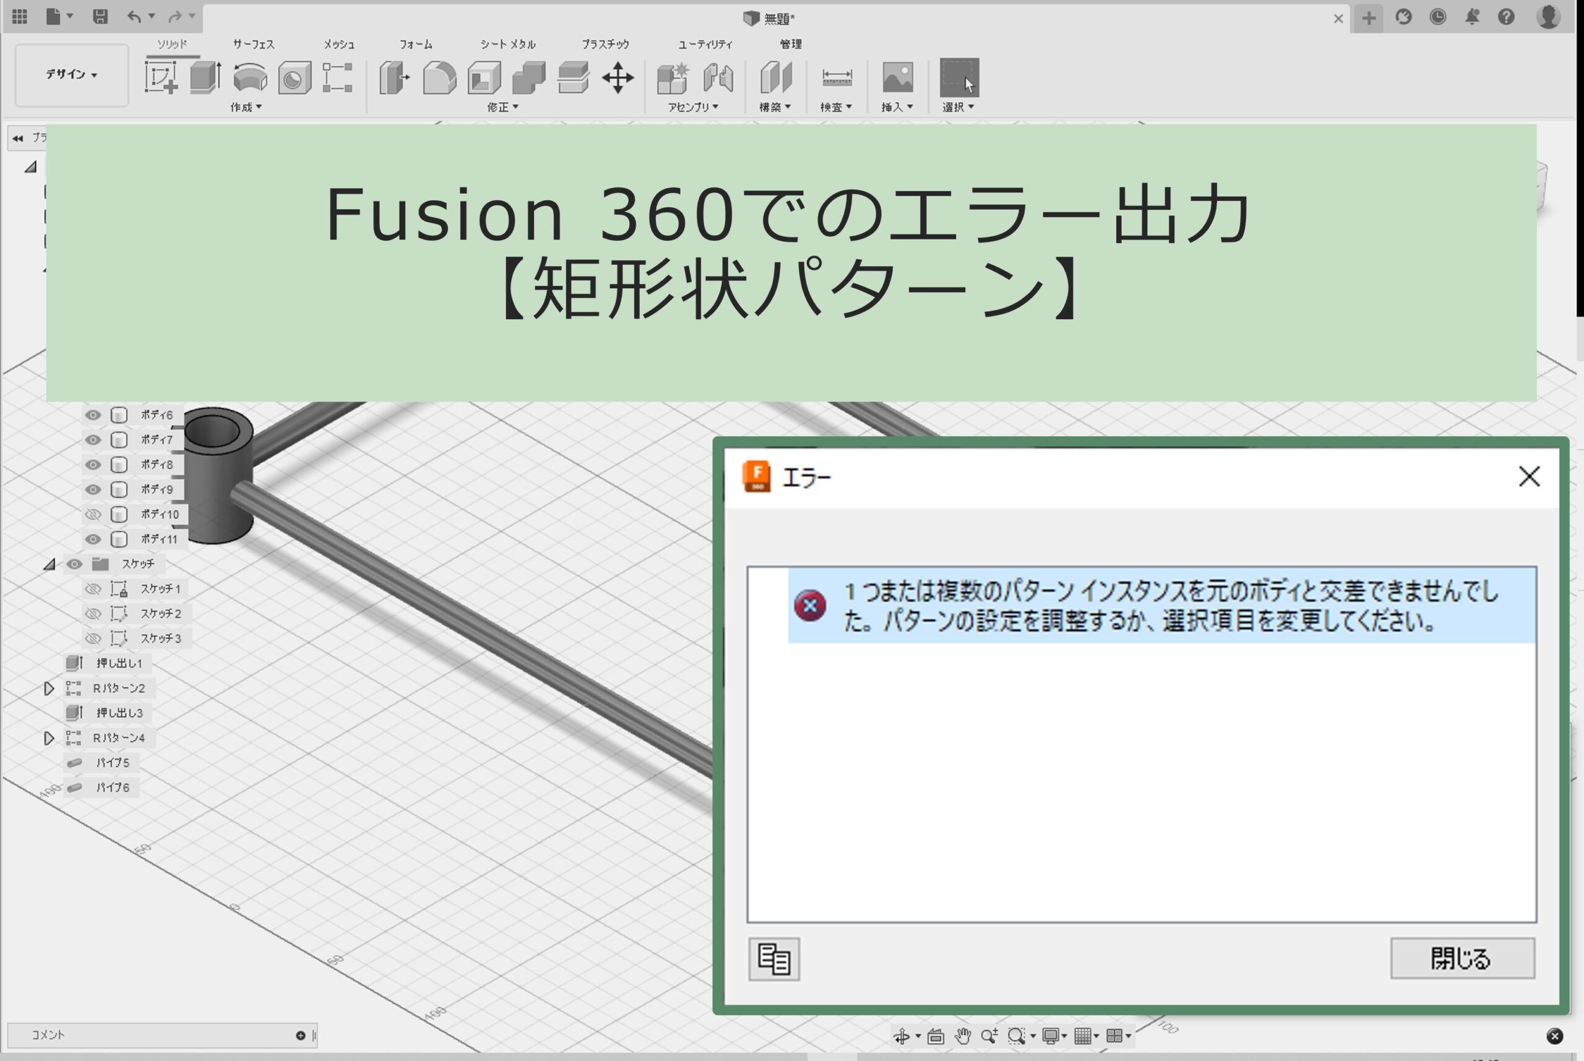Collapse the スケッチ folder
This screenshot has height=1061, width=1584.
pos(49,564)
